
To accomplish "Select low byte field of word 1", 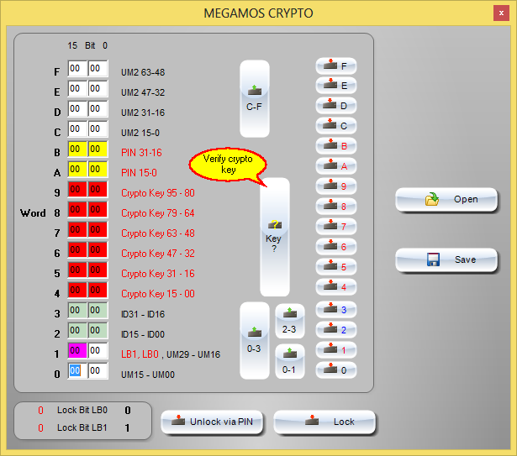I will pos(98,350).
